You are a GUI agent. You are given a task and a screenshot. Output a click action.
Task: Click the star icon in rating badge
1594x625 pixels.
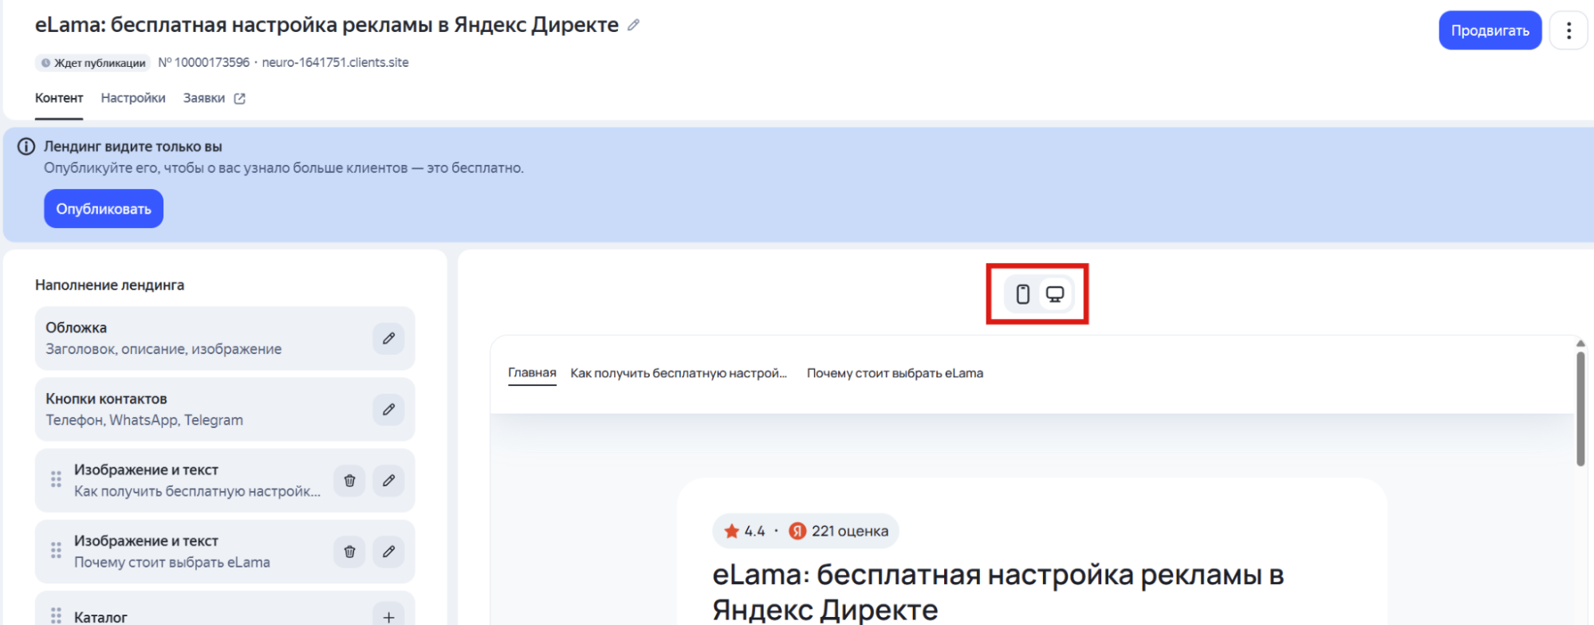[731, 531]
